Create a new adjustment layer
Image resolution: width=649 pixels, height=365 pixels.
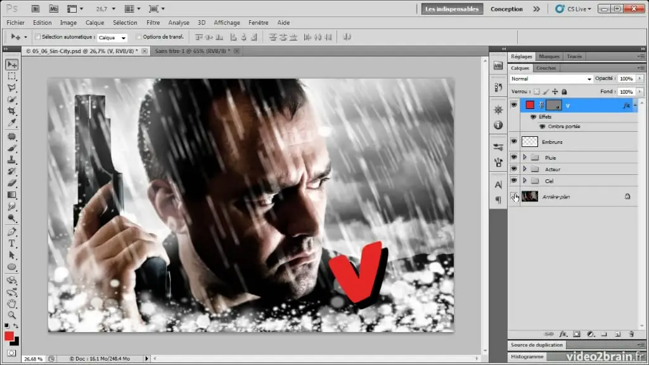591,334
